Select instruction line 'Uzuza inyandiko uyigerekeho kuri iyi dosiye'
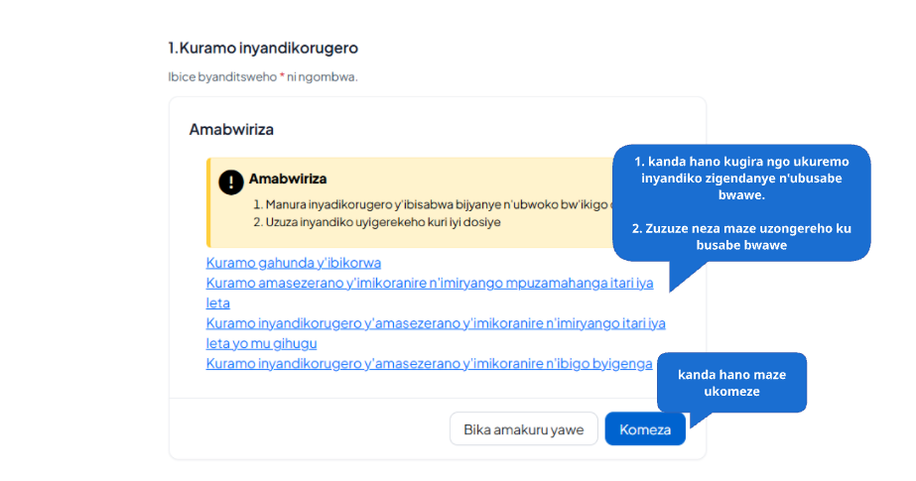 (x=377, y=222)
